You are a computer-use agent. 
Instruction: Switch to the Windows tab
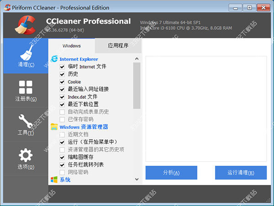click(x=72, y=46)
